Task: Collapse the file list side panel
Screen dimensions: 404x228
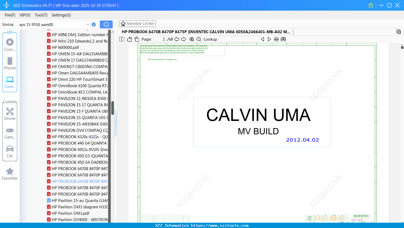Action: [115, 123]
